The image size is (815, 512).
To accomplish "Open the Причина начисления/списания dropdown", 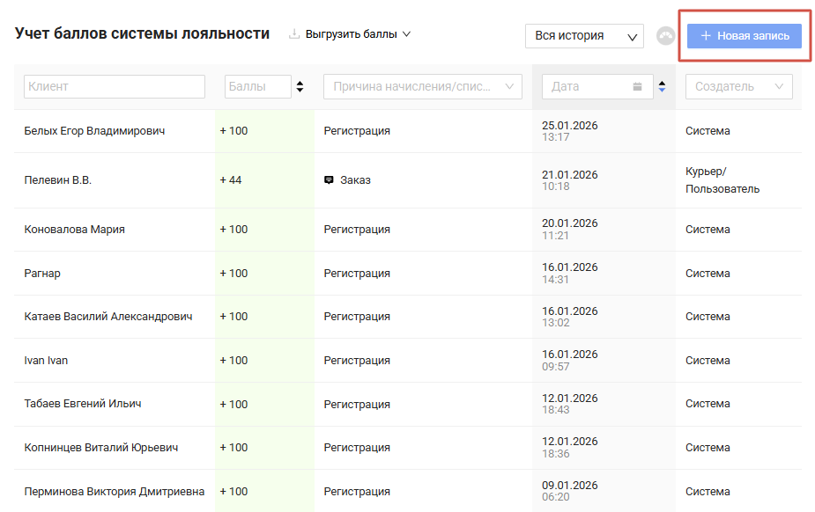I will coord(423,86).
